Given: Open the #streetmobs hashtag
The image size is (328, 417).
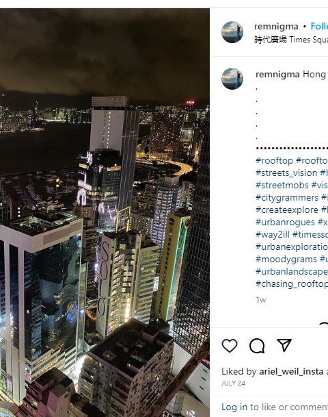Looking at the screenshot, I should [282, 185].
